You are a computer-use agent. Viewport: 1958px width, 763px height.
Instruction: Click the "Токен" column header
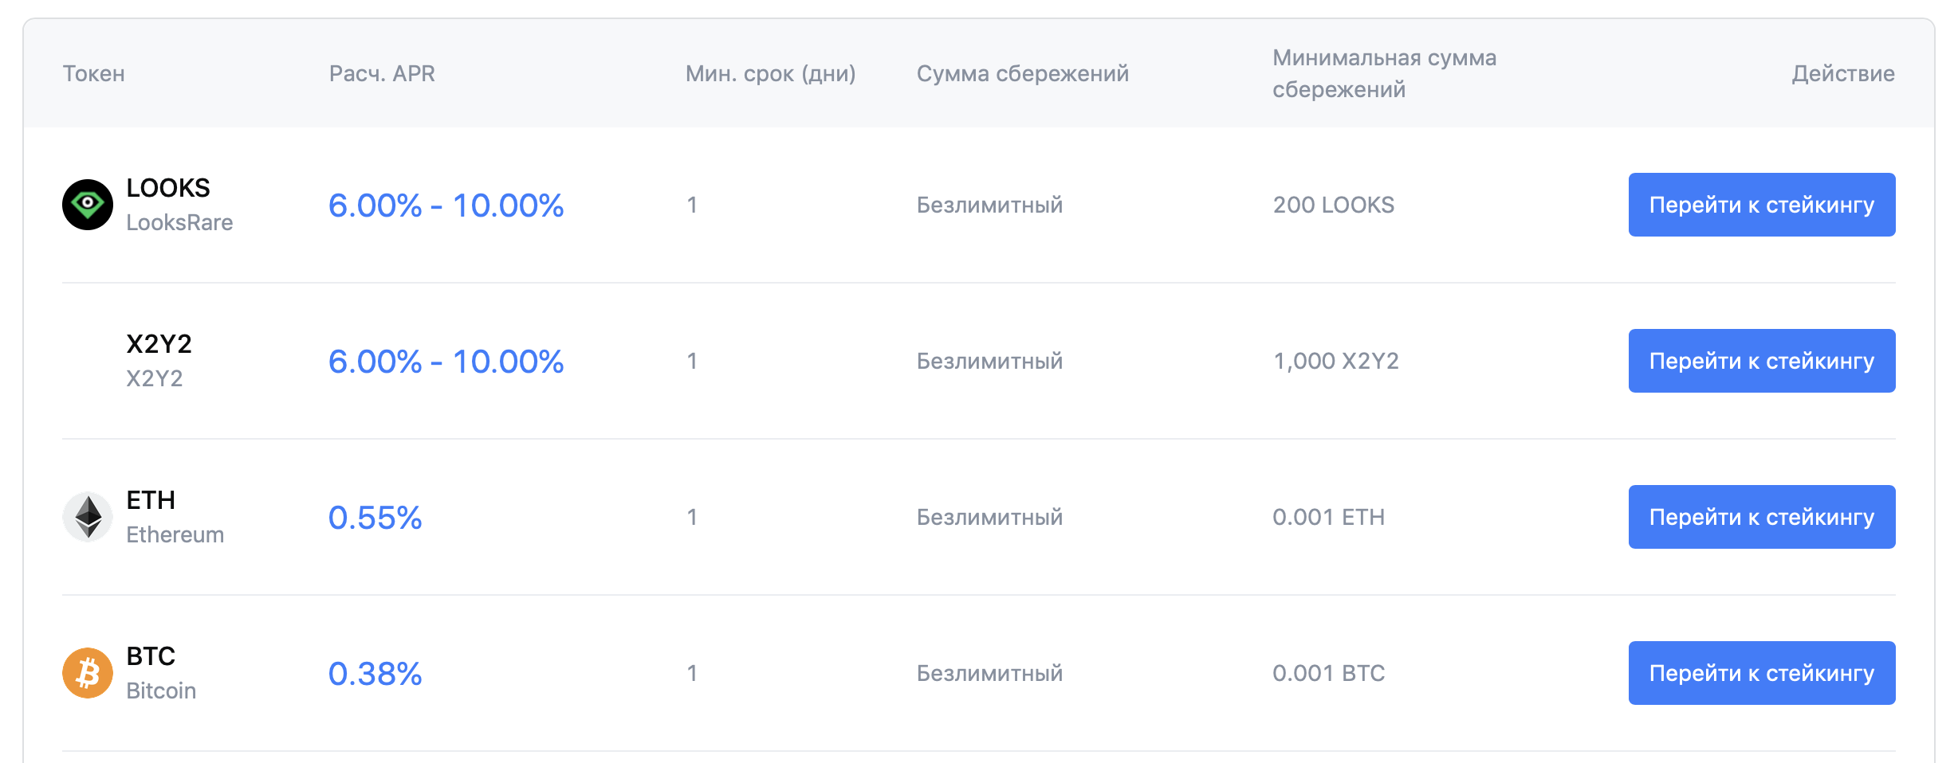[94, 73]
